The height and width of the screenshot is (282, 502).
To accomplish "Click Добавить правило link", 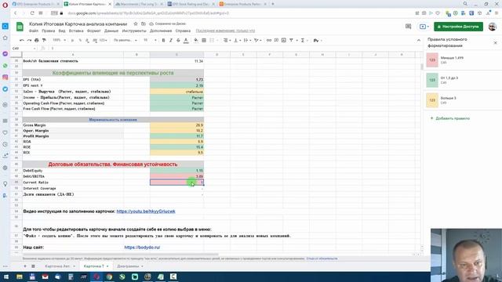I will coord(449,118).
